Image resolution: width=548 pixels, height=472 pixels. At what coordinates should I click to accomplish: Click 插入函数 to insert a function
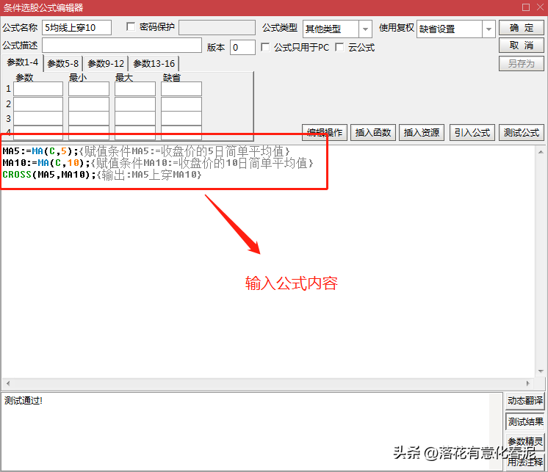(x=373, y=133)
